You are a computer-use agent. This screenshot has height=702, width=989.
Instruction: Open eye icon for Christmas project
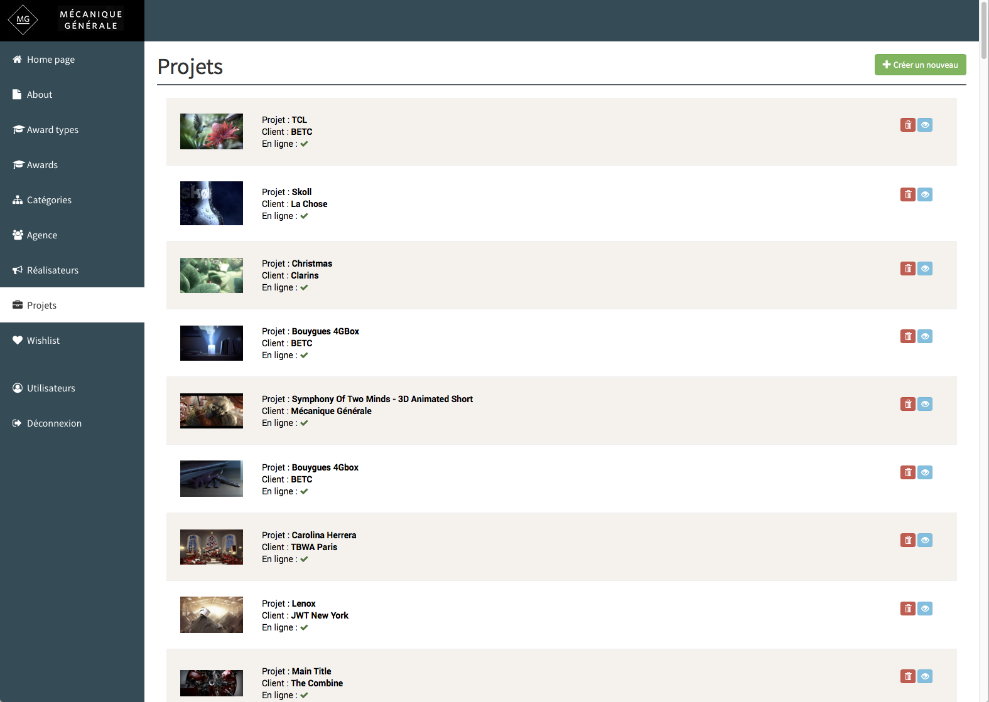[925, 269]
